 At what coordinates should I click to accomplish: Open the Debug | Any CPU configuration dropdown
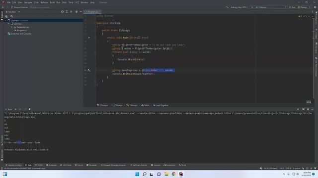point(239,7)
